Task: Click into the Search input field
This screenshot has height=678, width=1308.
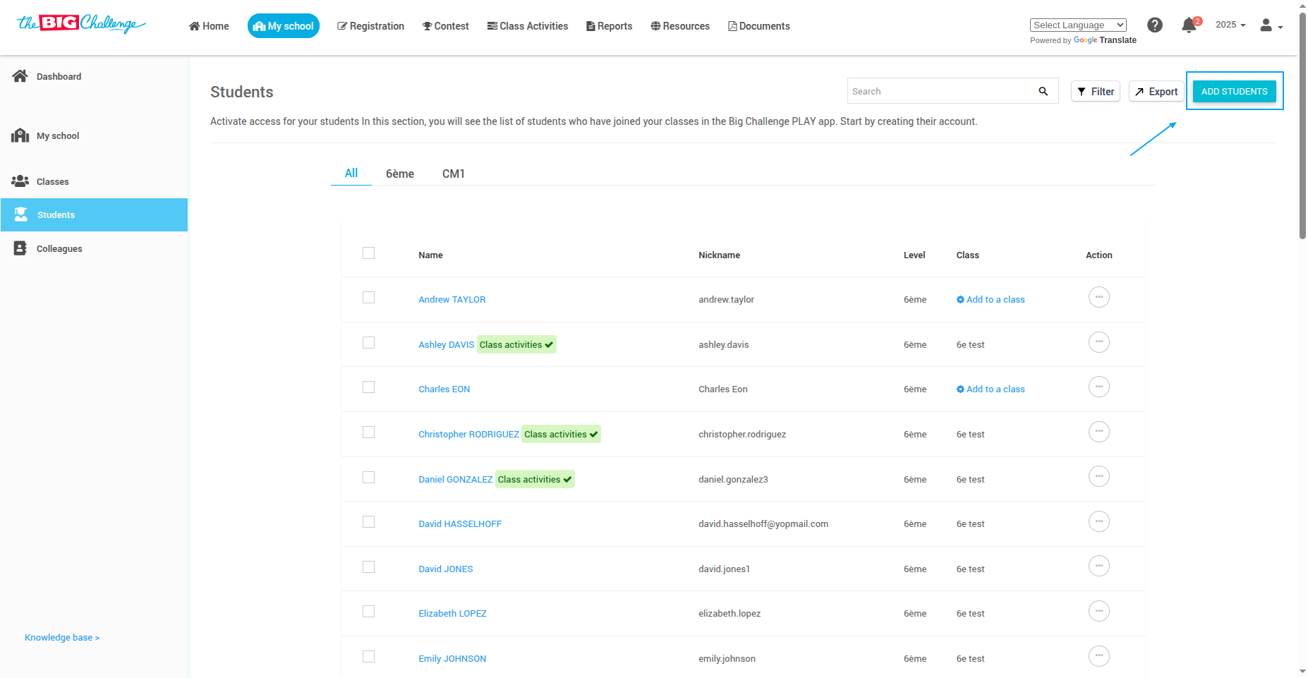Action: [938, 91]
